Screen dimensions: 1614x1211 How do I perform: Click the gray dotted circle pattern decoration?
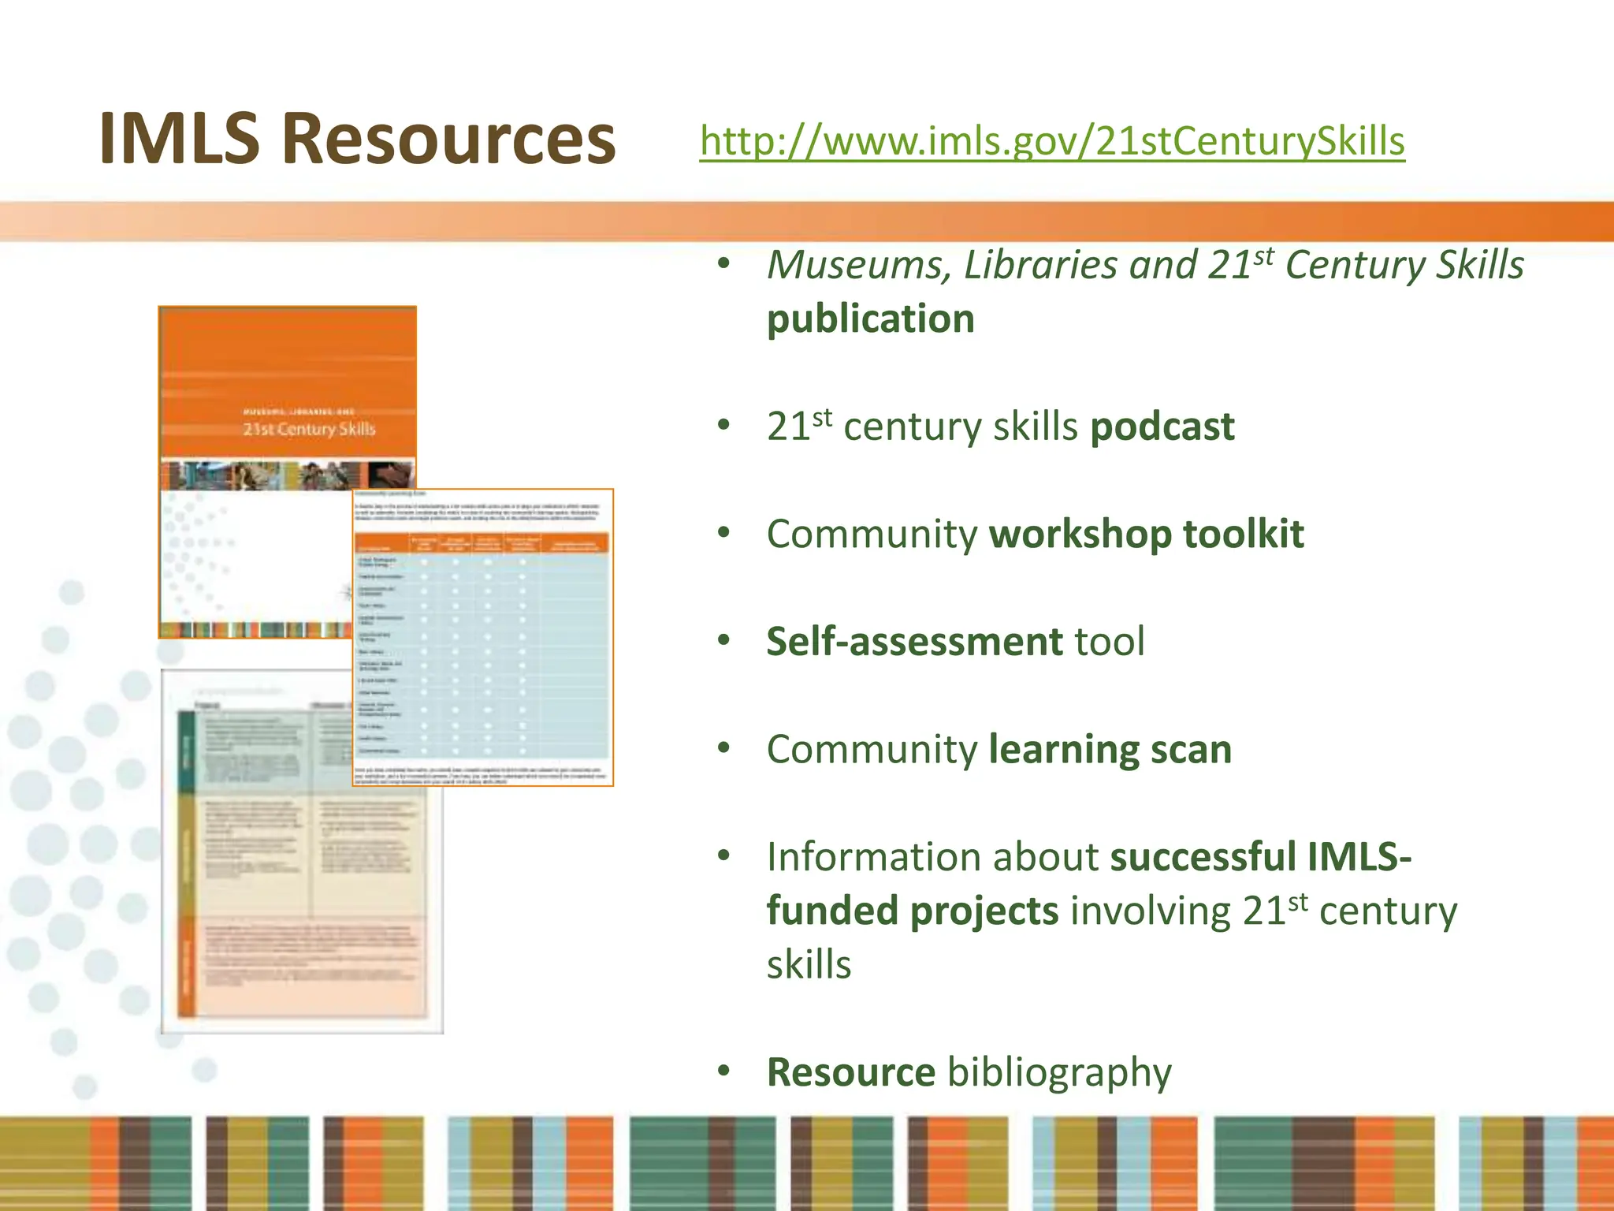point(87,836)
